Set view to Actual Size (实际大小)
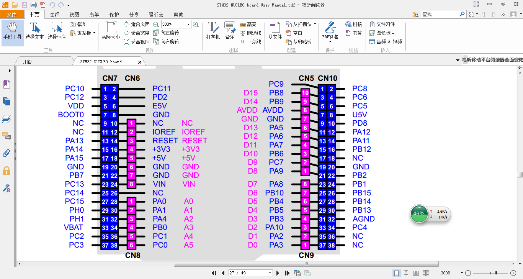Image resolution: width=523 pixels, height=279 pixels. [x=111, y=31]
